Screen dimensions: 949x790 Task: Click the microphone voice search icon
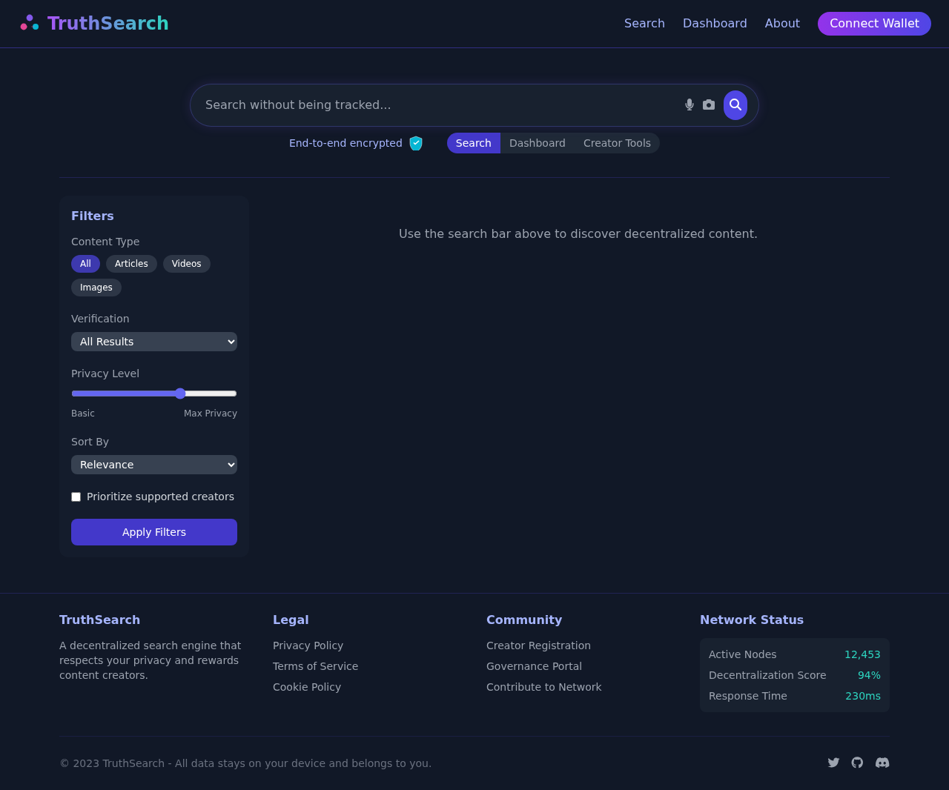[690, 105]
